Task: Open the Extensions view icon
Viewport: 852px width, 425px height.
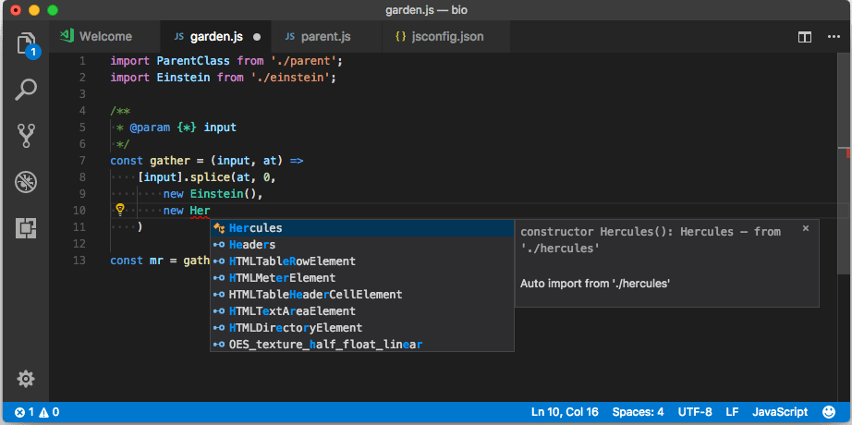Action: [x=26, y=226]
